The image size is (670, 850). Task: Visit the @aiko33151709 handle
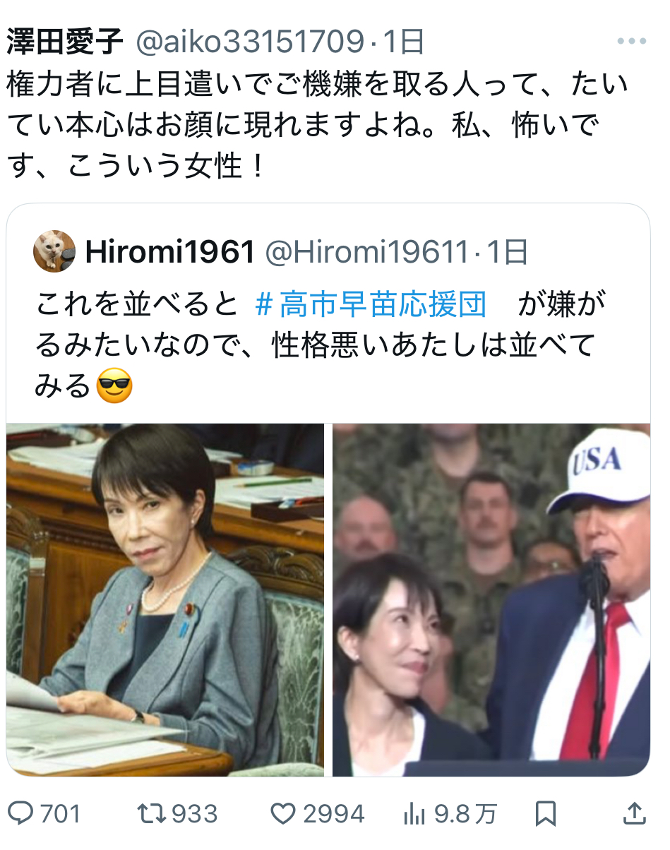click(x=250, y=42)
